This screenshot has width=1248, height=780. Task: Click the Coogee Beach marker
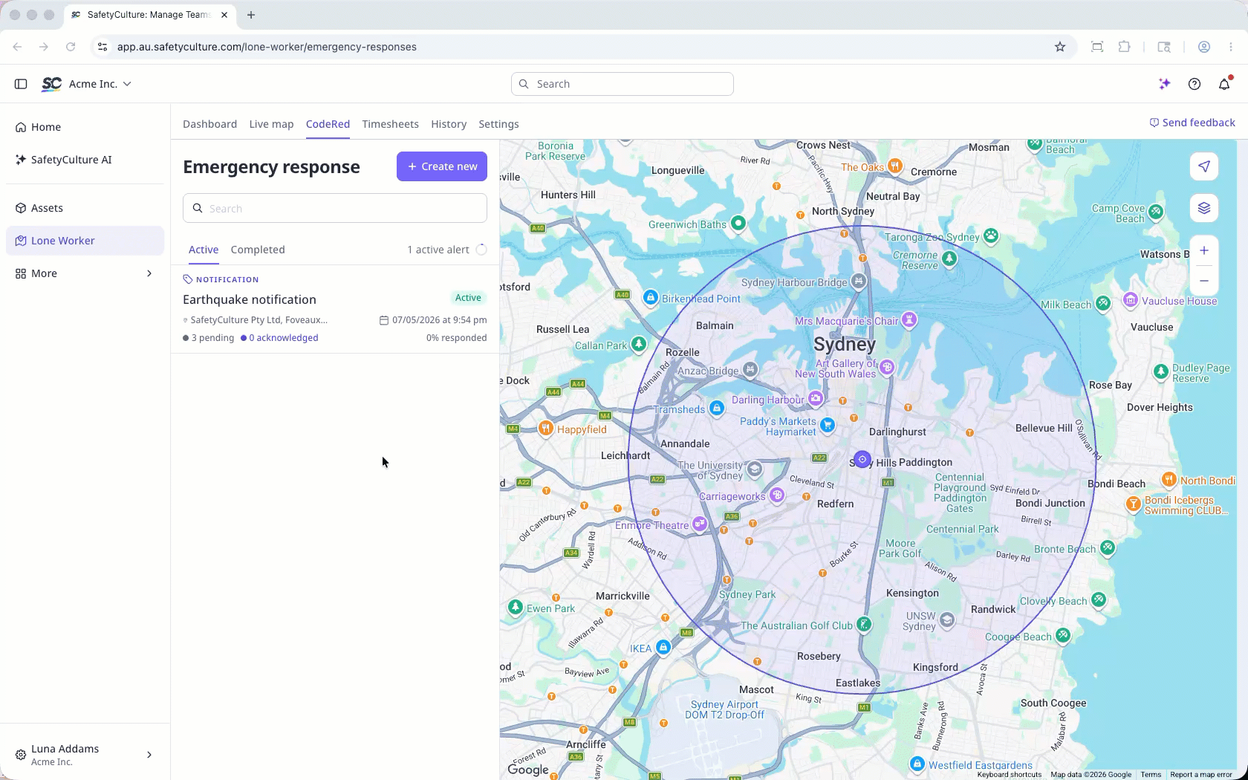click(x=1063, y=635)
